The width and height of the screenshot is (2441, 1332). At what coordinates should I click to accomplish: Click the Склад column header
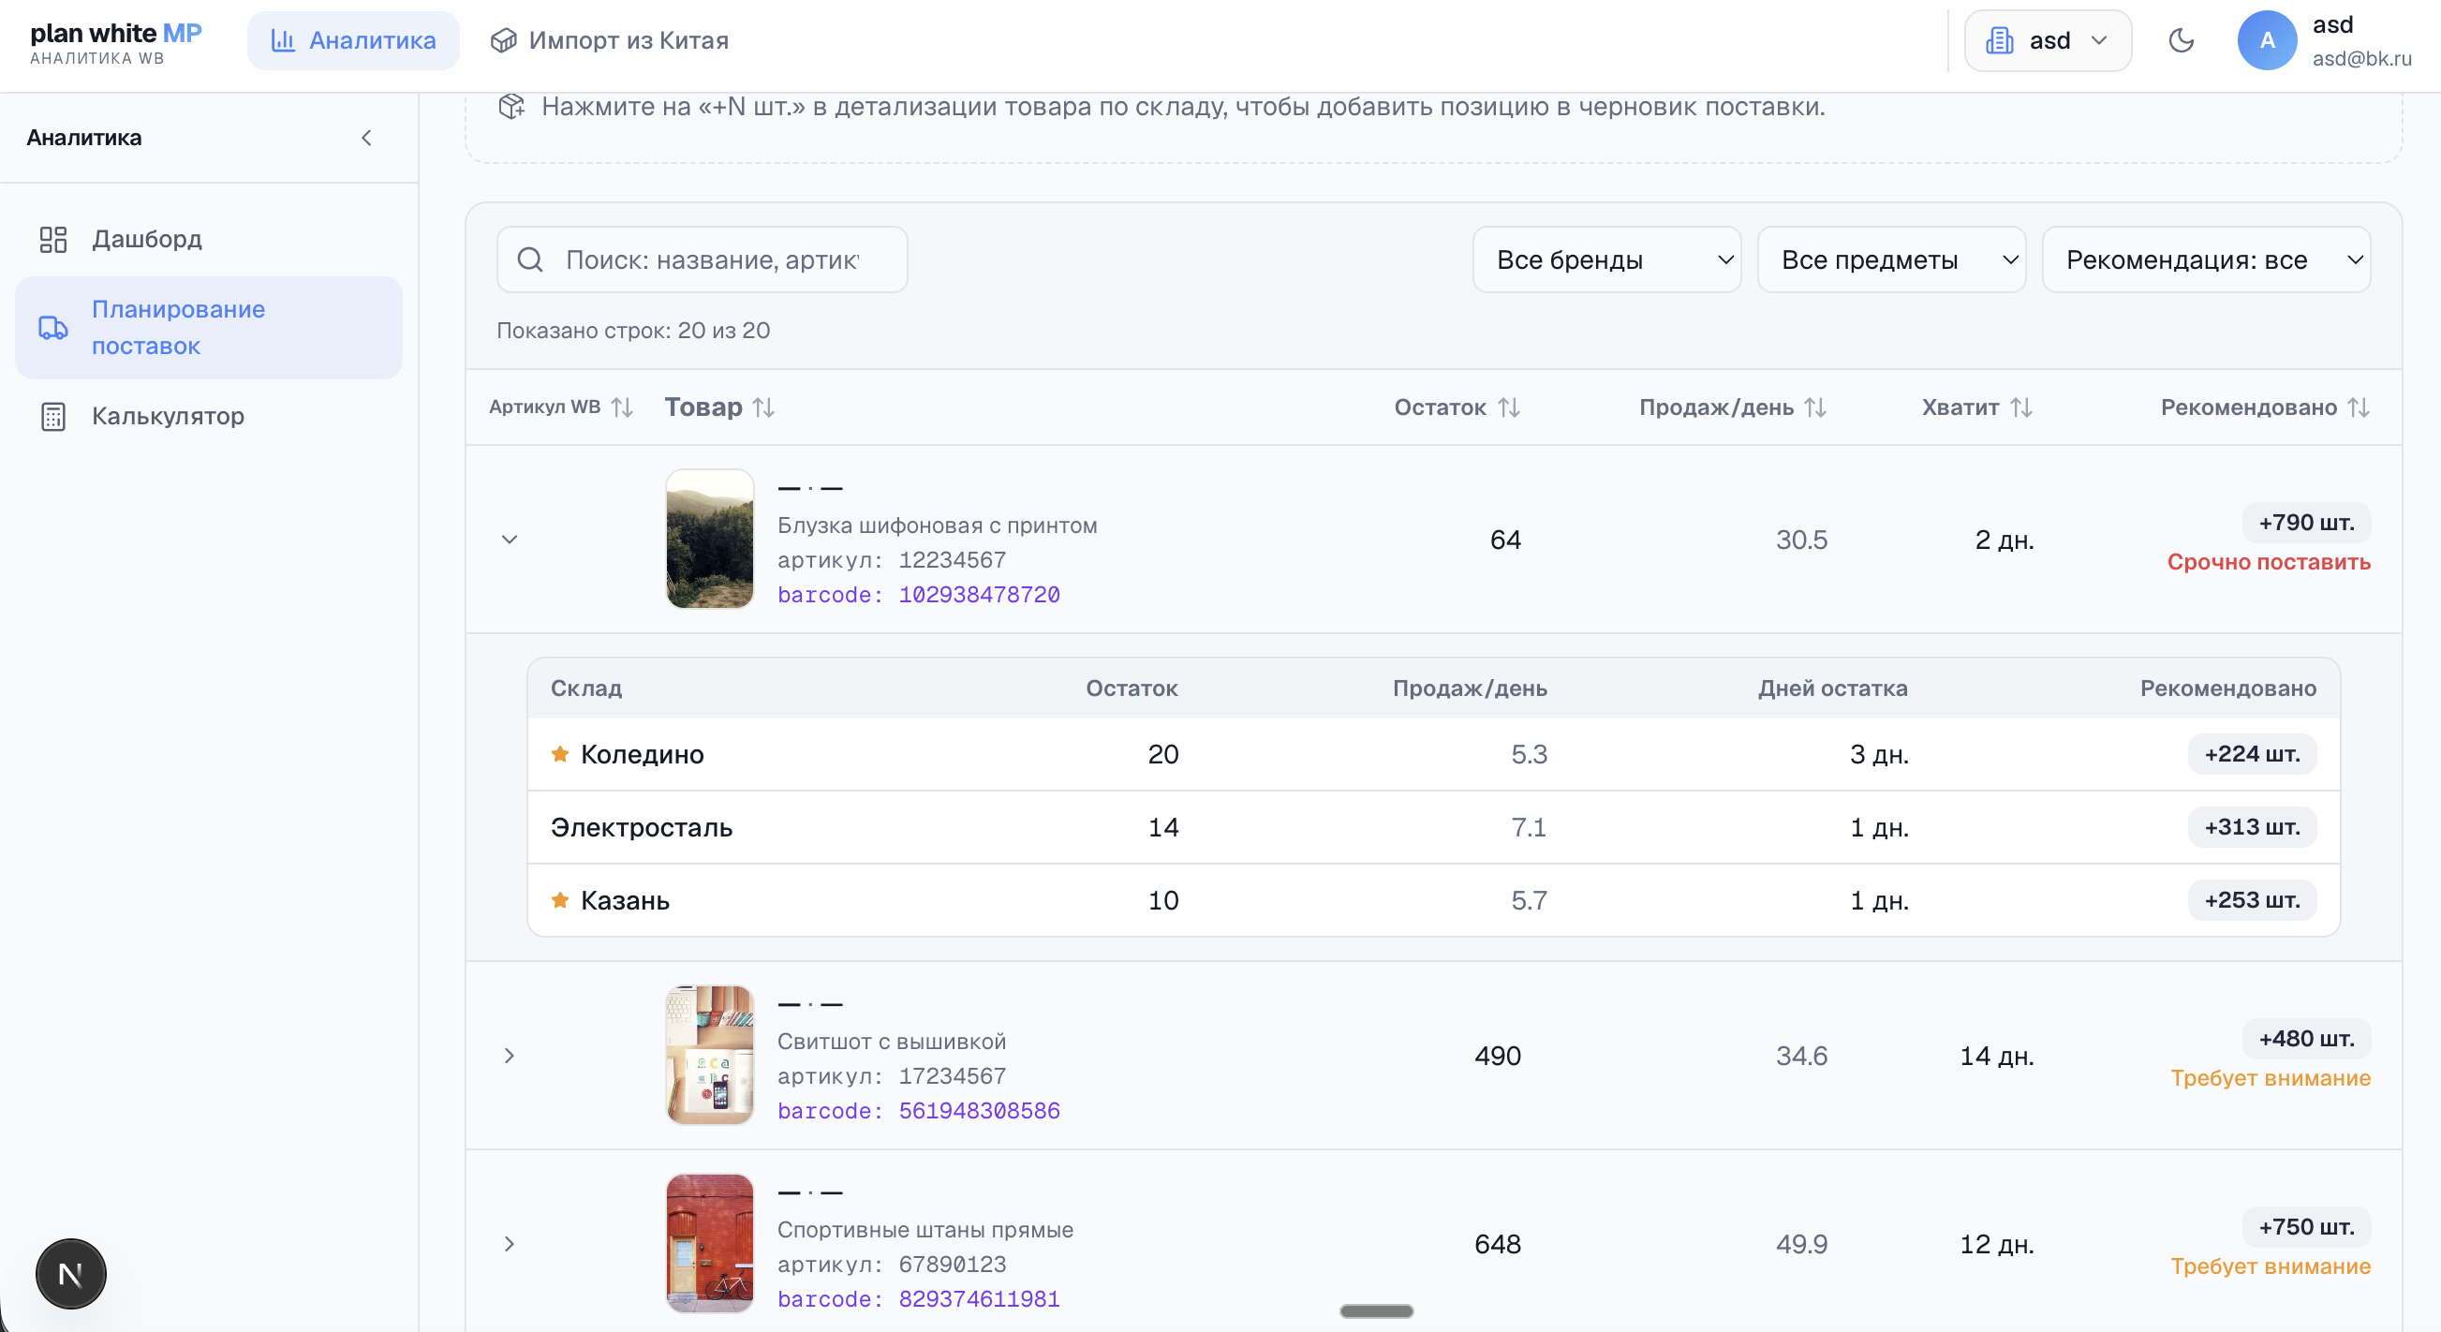point(585,688)
